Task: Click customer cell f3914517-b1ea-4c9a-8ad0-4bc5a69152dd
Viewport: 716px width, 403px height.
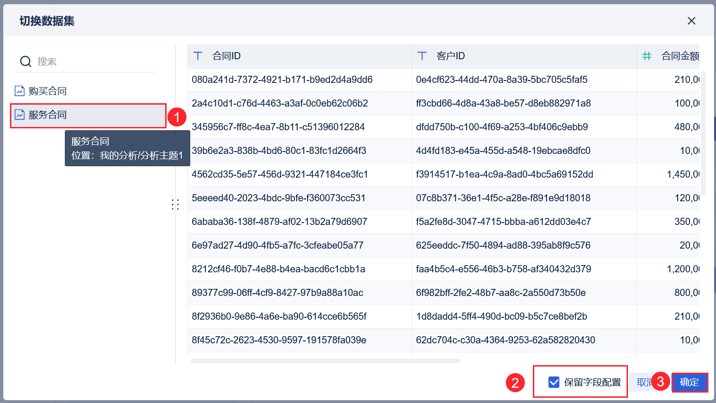Action: click(524, 174)
